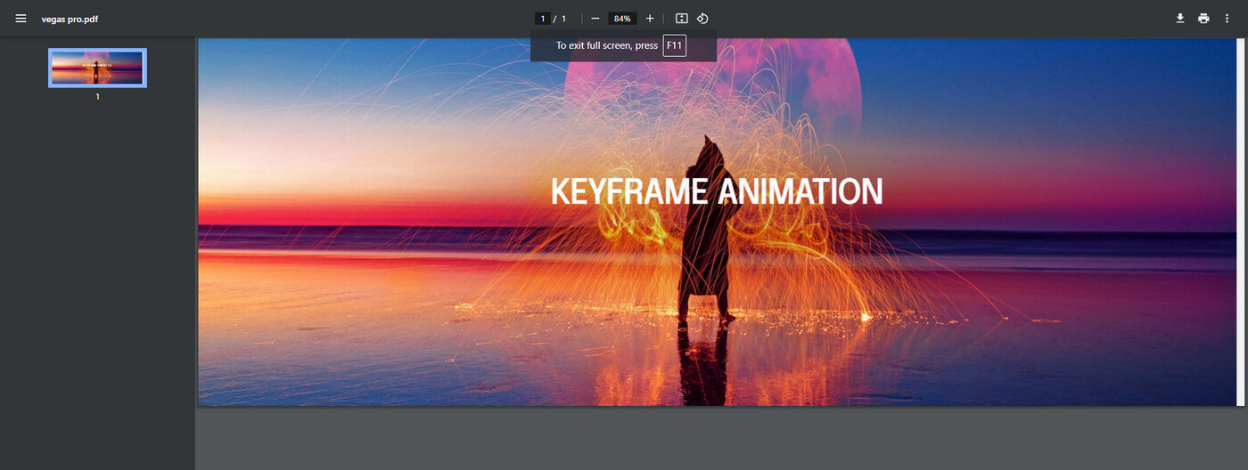Viewport: 1248px width, 470px height.
Task: Toggle the sidebar with the hamburger menu
Action: (x=21, y=19)
